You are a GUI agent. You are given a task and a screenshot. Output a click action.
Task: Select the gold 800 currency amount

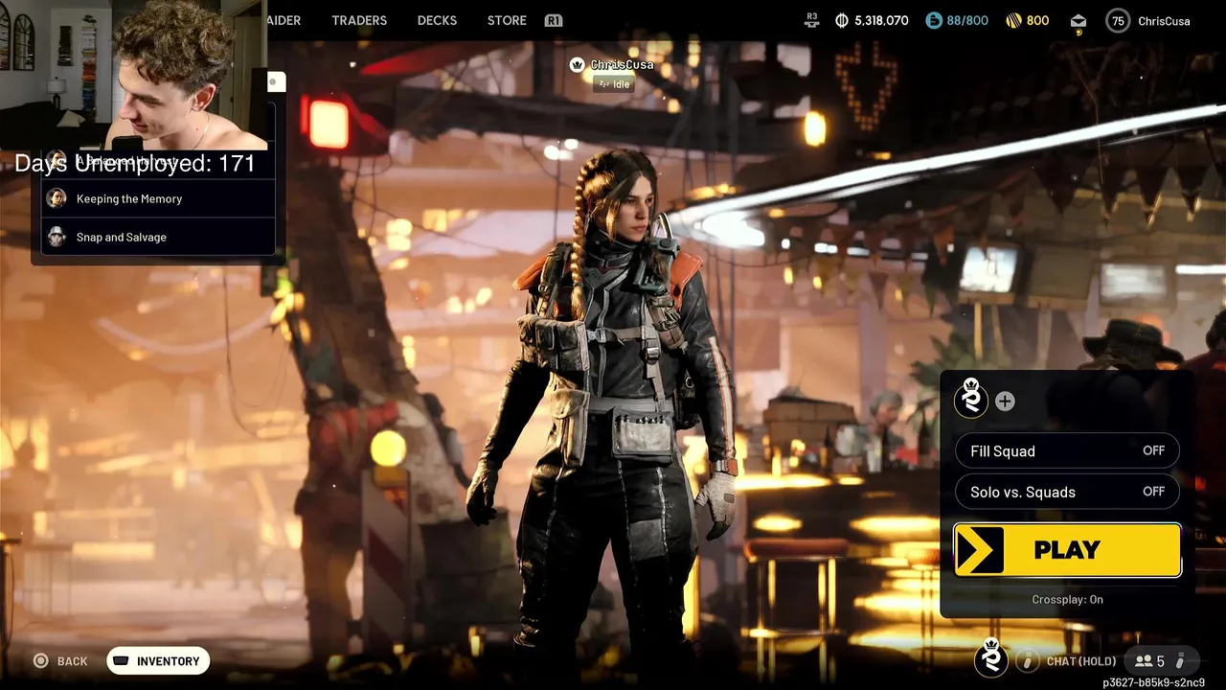pyautogui.click(x=1037, y=20)
